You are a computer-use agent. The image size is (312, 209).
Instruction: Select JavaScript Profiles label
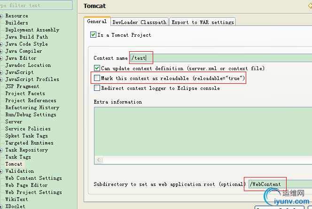[x=32, y=79]
